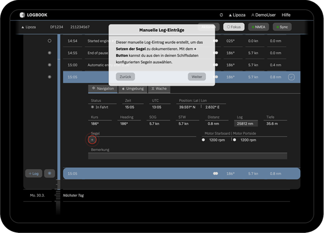Image resolution: width=324 pixels, height=233 pixels.
Task: Click the Motor Starboard rpm slider handle
Action: [203, 140]
